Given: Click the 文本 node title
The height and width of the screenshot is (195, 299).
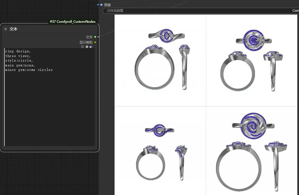Looking at the screenshot, I should 13,29.
